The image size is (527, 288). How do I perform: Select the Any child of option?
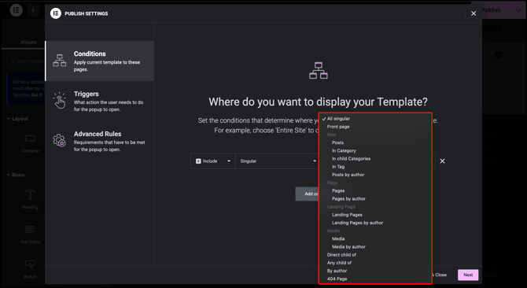pyautogui.click(x=339, y=263)
